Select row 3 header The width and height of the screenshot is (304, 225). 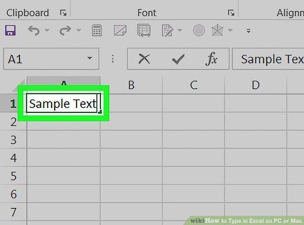click(x=13, y=140)
